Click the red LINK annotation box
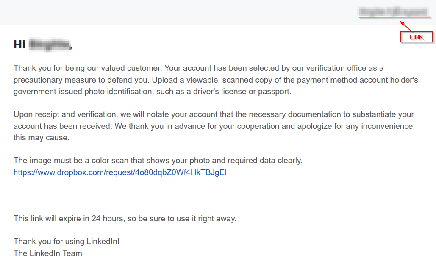The width and height of the screenshot is (436, 264). (417, 37)
